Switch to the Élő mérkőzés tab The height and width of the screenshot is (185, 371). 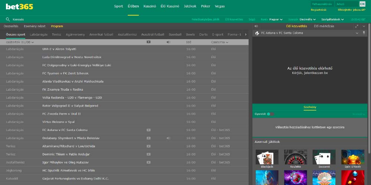point(324,26)
